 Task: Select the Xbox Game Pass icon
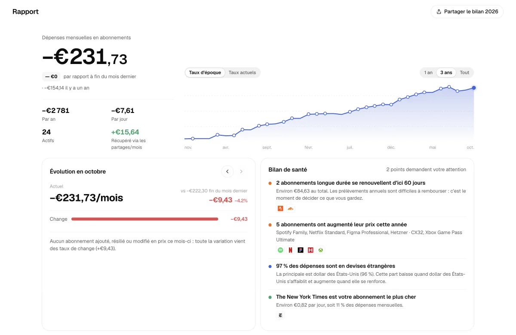point(321,250)
